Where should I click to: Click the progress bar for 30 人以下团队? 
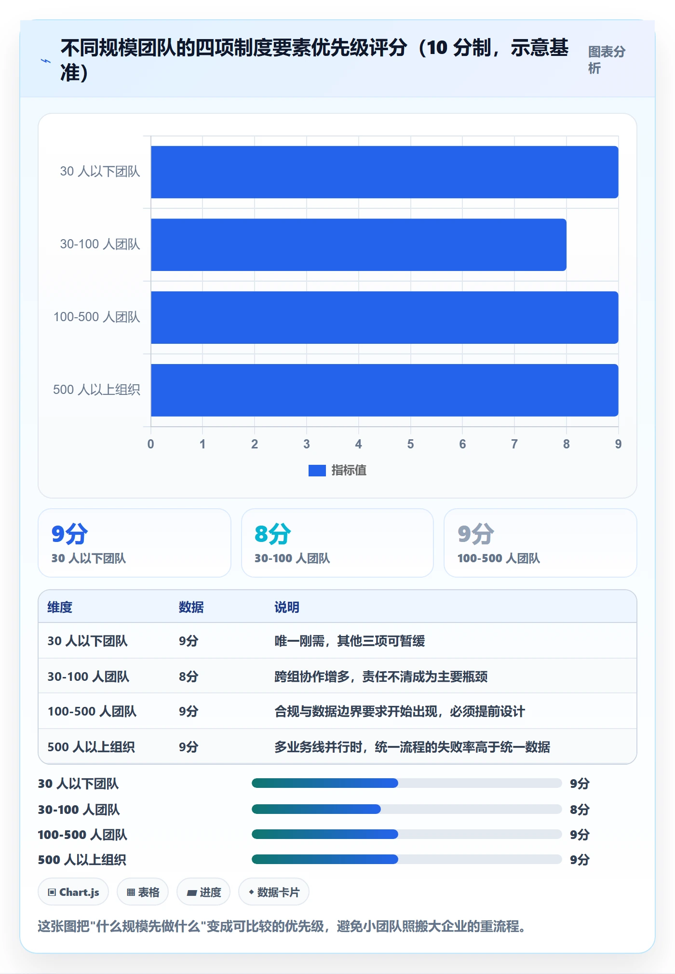406,783
